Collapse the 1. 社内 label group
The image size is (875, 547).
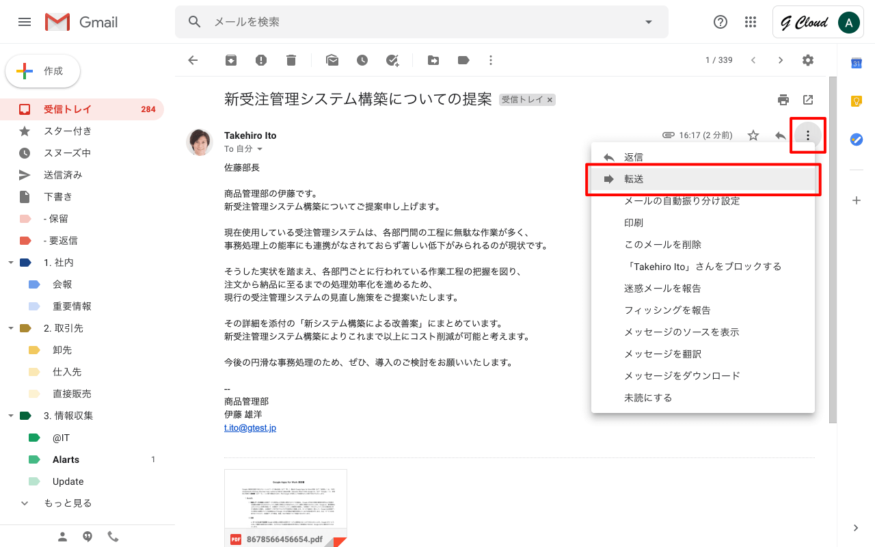[x=10, y=263]
